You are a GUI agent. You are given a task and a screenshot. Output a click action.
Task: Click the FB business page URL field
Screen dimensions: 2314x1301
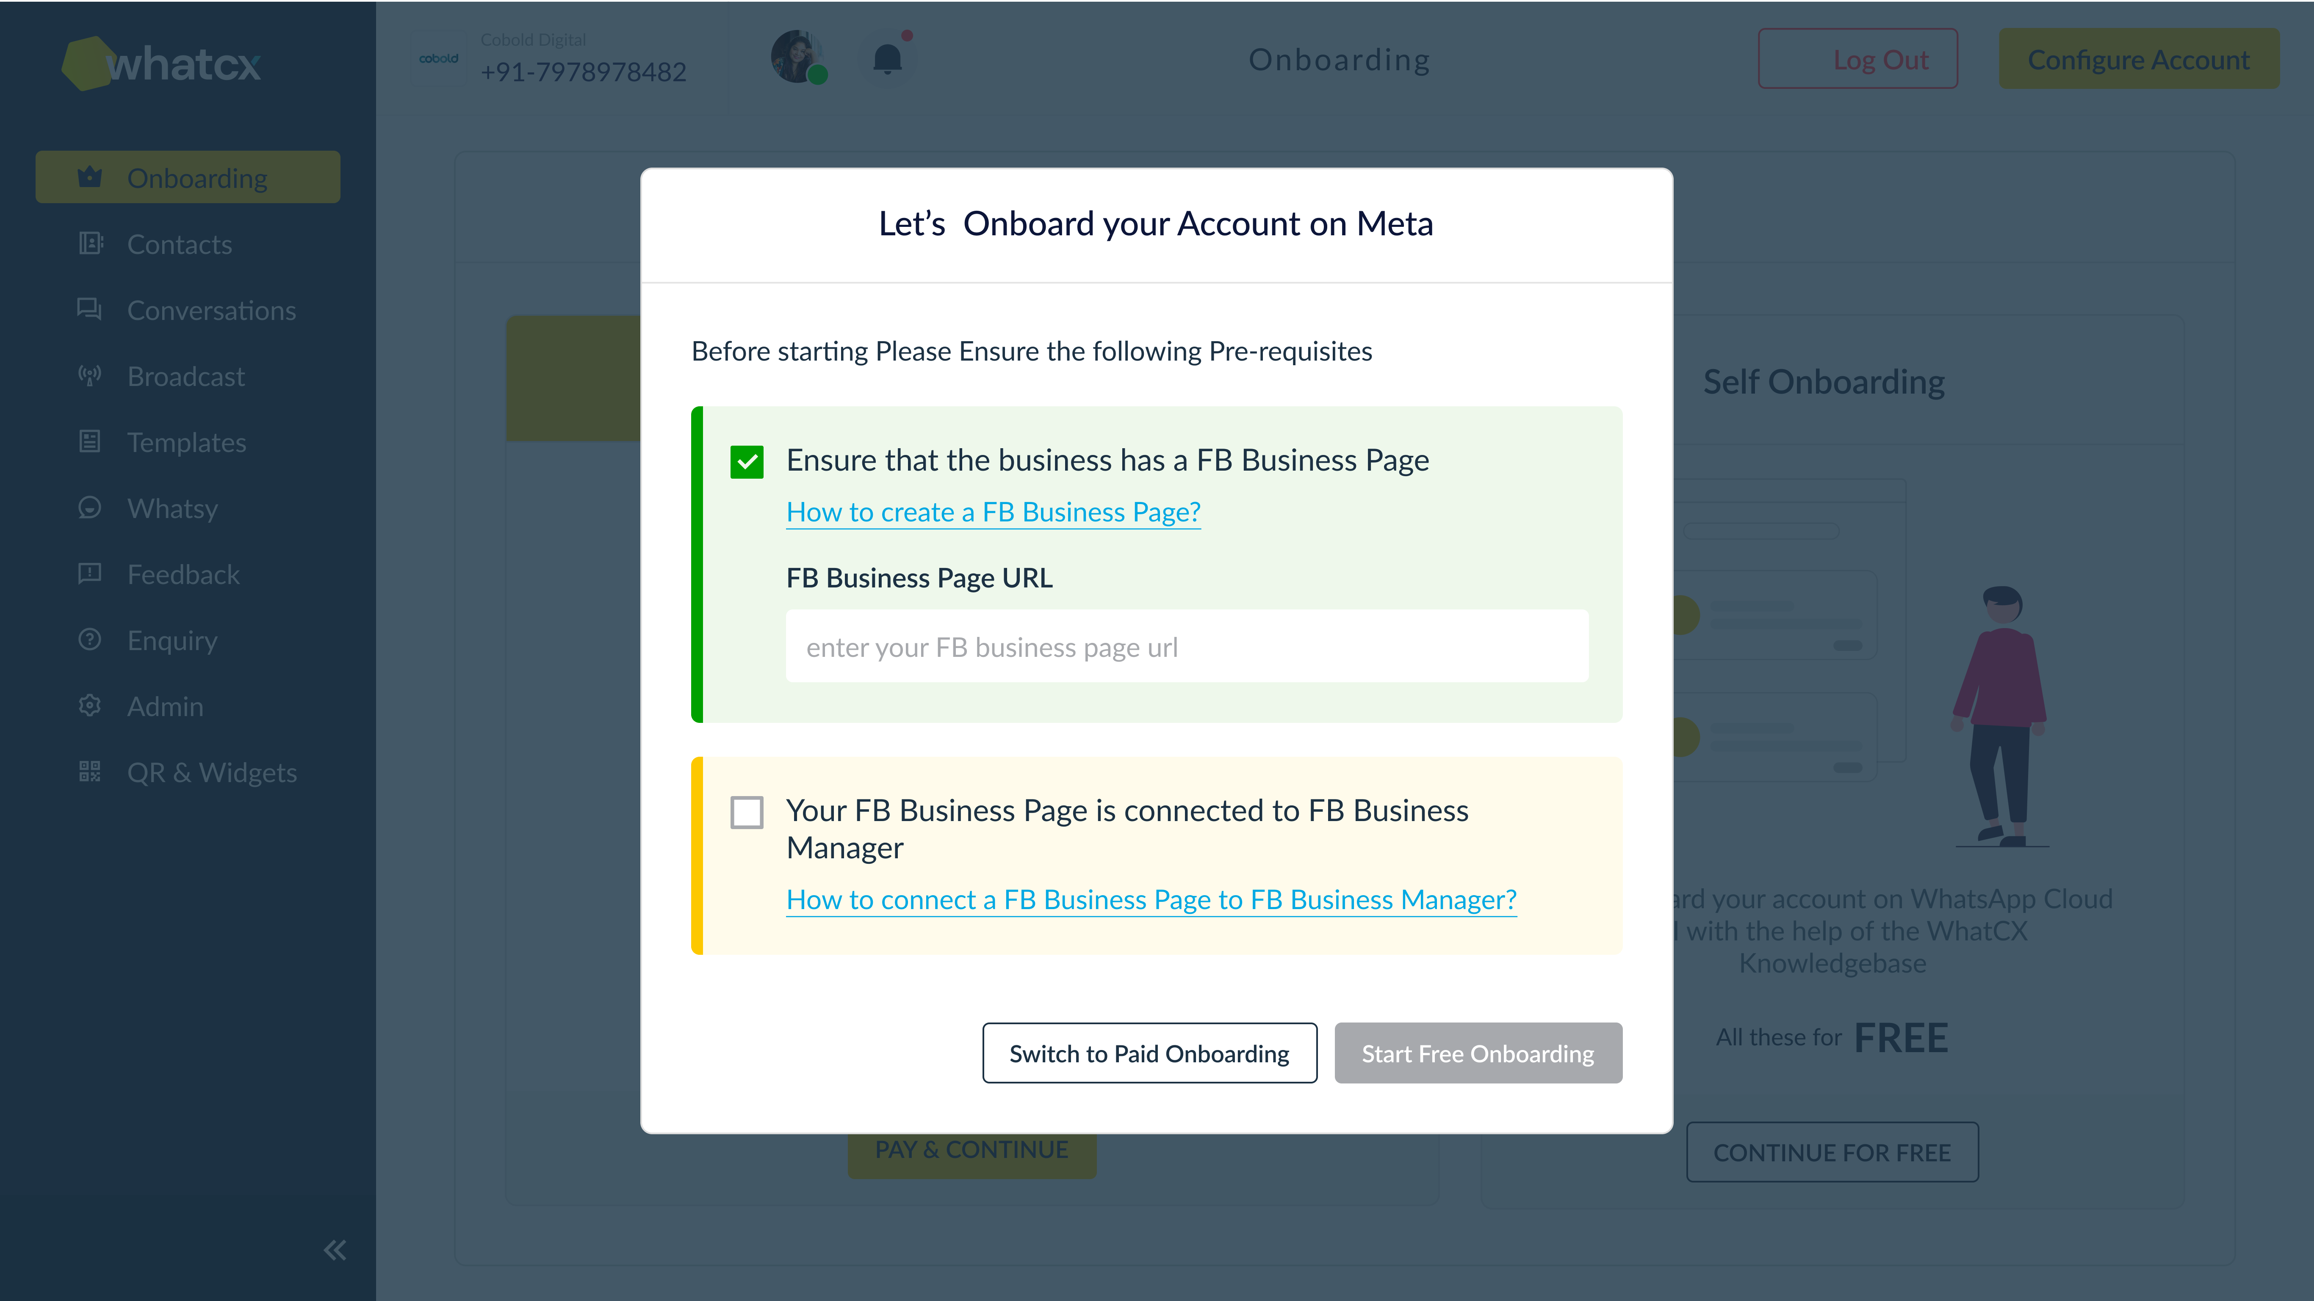click(x=1186, y=645)
